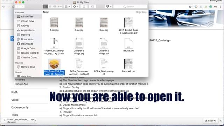Switch Finder to cover flow view
Viewport: 224px width, 126px height.
(60, 7)
